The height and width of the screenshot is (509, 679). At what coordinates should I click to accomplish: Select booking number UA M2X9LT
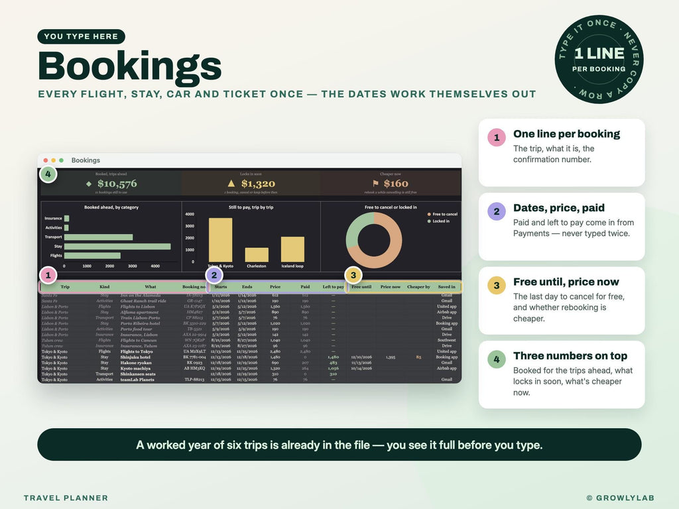(x=194, y=352)
